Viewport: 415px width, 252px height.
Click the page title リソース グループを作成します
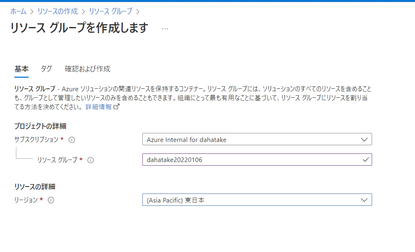coord(79,28)
